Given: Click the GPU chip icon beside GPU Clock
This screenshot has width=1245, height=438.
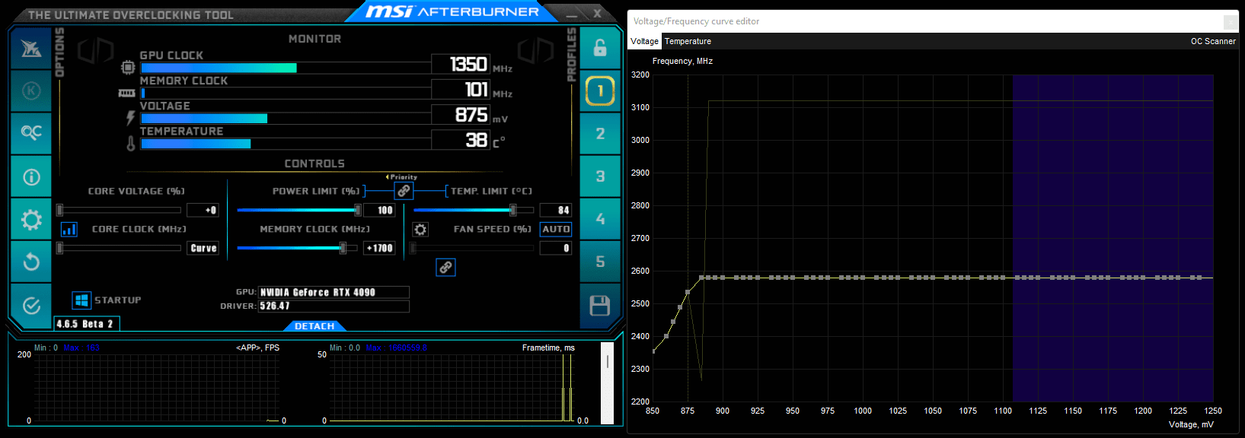Looking at the screenshot, I should click(128, 68).
